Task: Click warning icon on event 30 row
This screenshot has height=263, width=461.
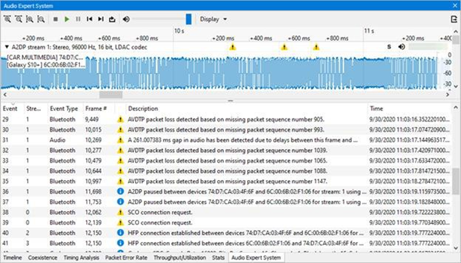Action: [x=120, y=130]
